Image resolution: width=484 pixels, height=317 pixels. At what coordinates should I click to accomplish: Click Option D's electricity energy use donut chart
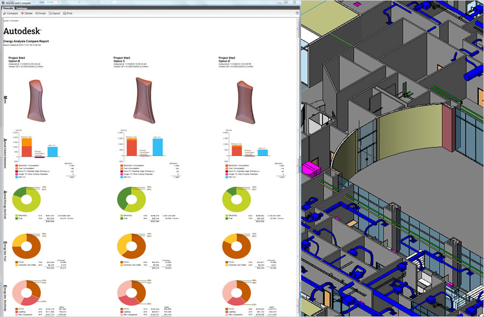click(x=237, y=293)
